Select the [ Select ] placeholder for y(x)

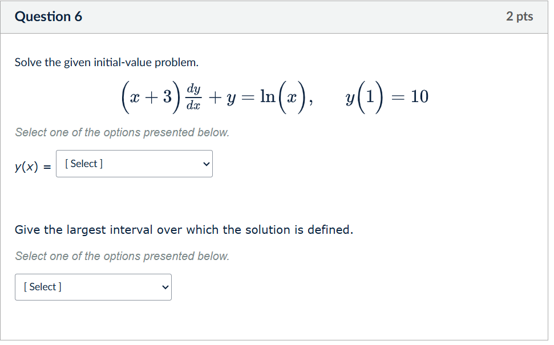pyautogui.click(x=83, y=164)
